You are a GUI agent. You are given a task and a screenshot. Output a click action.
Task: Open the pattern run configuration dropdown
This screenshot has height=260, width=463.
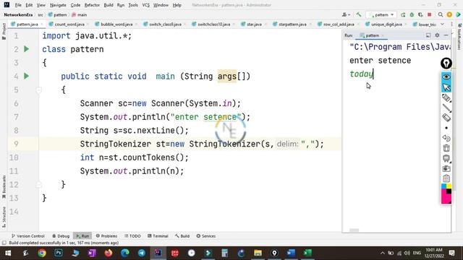[x=381, y=14]
